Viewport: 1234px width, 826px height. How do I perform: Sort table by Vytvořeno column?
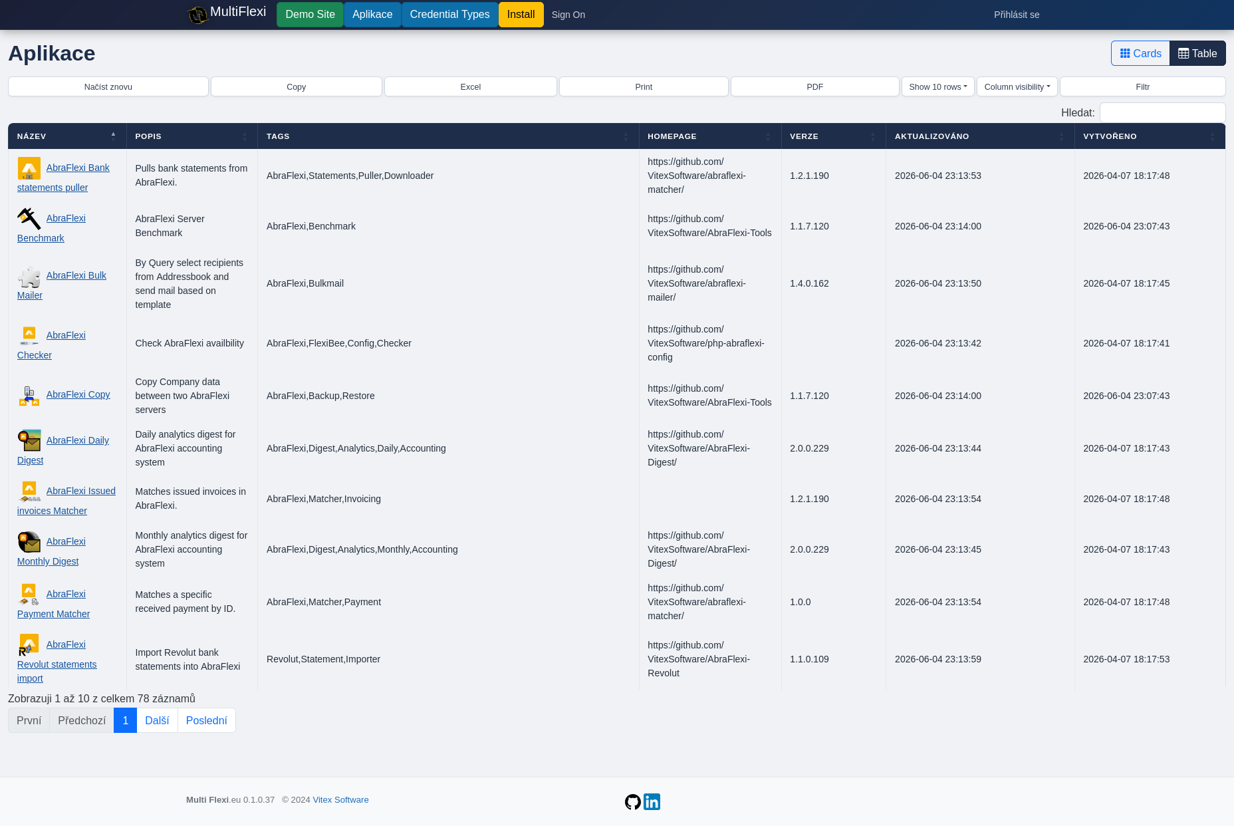click(1150, 136)
